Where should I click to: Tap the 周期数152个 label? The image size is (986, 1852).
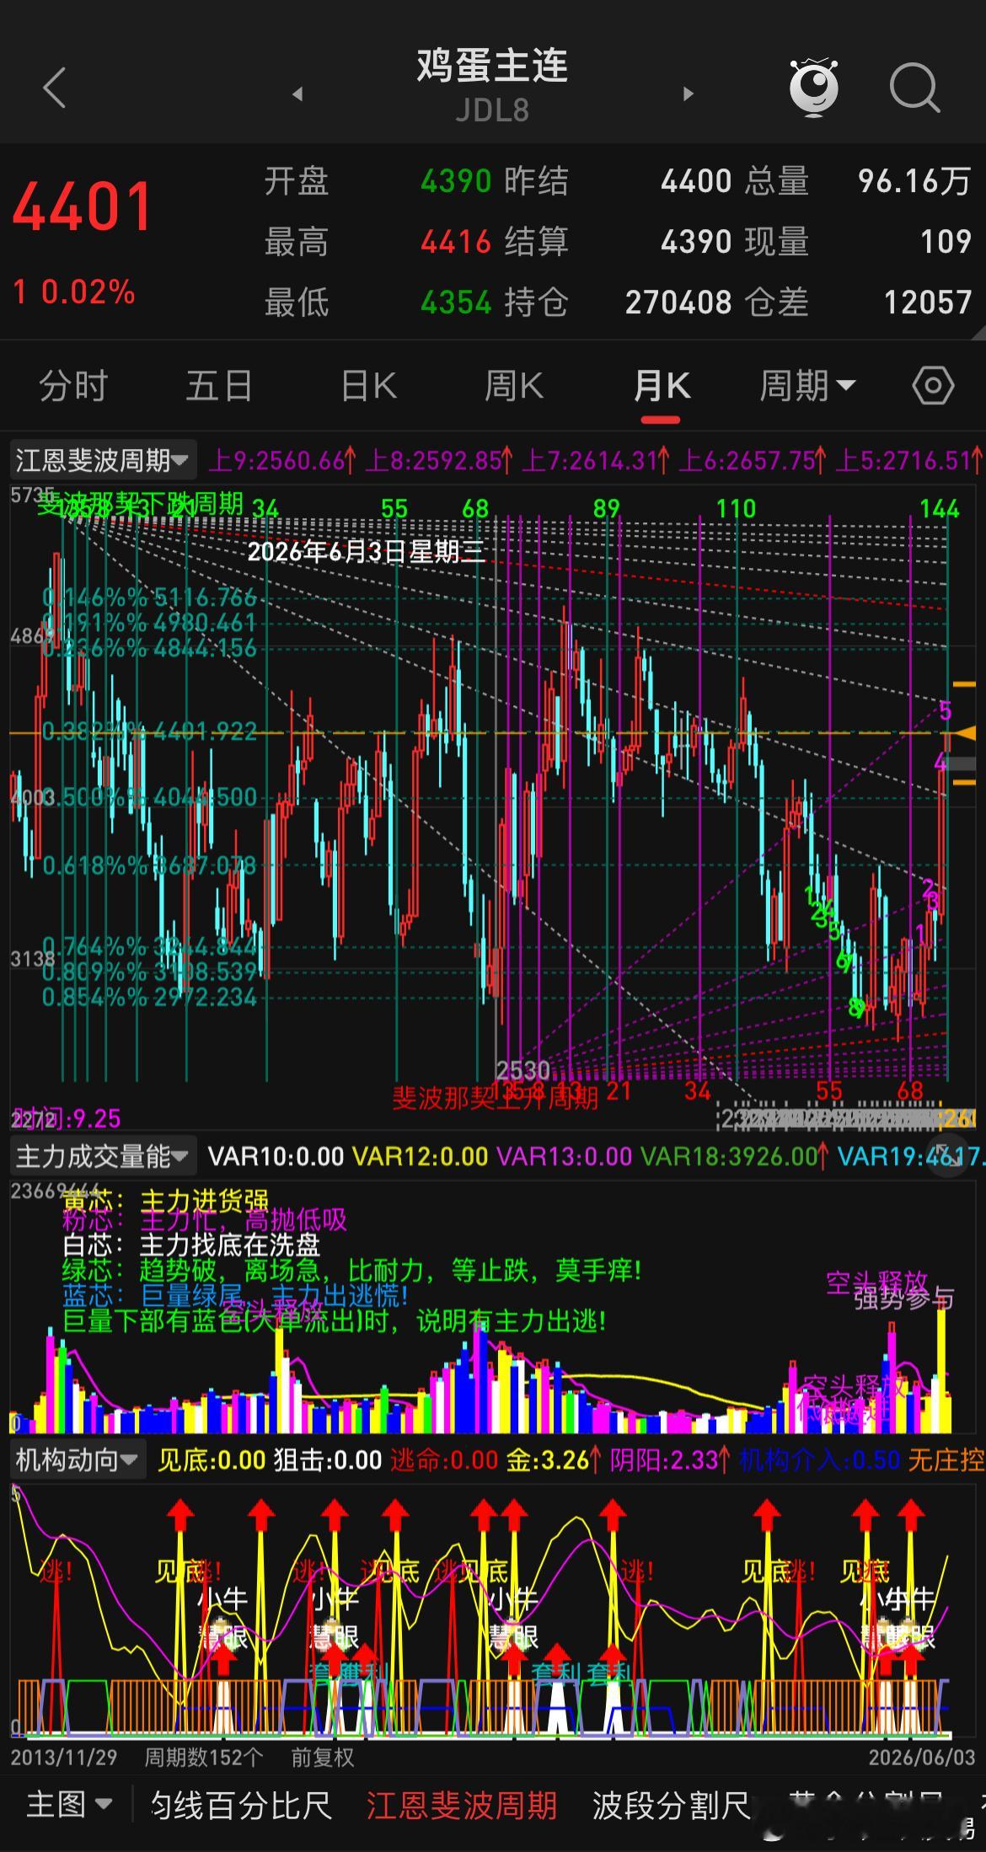(x=203, y=1758)
